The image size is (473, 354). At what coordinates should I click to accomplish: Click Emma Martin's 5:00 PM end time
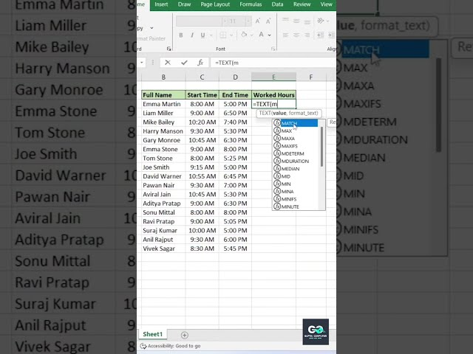pyautogui.click(x=235, y=104)
